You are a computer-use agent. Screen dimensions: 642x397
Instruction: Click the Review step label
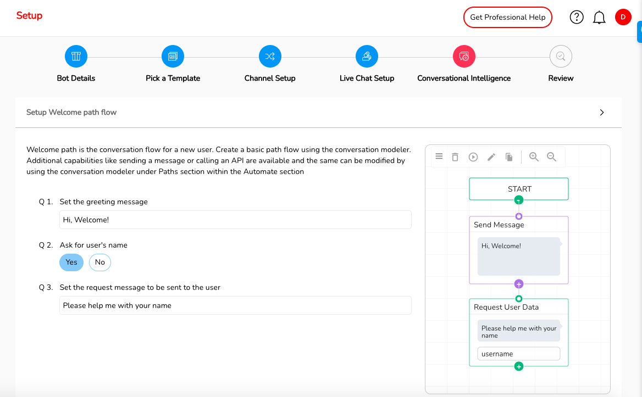click(x=561, y=78)
